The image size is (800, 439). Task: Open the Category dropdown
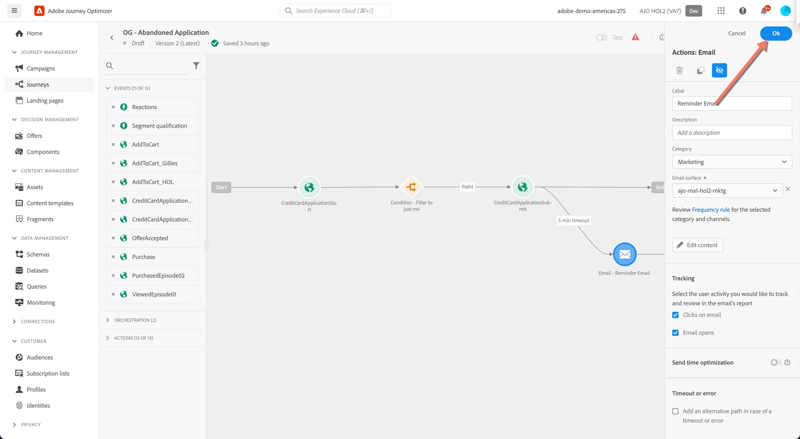(732, 162)
